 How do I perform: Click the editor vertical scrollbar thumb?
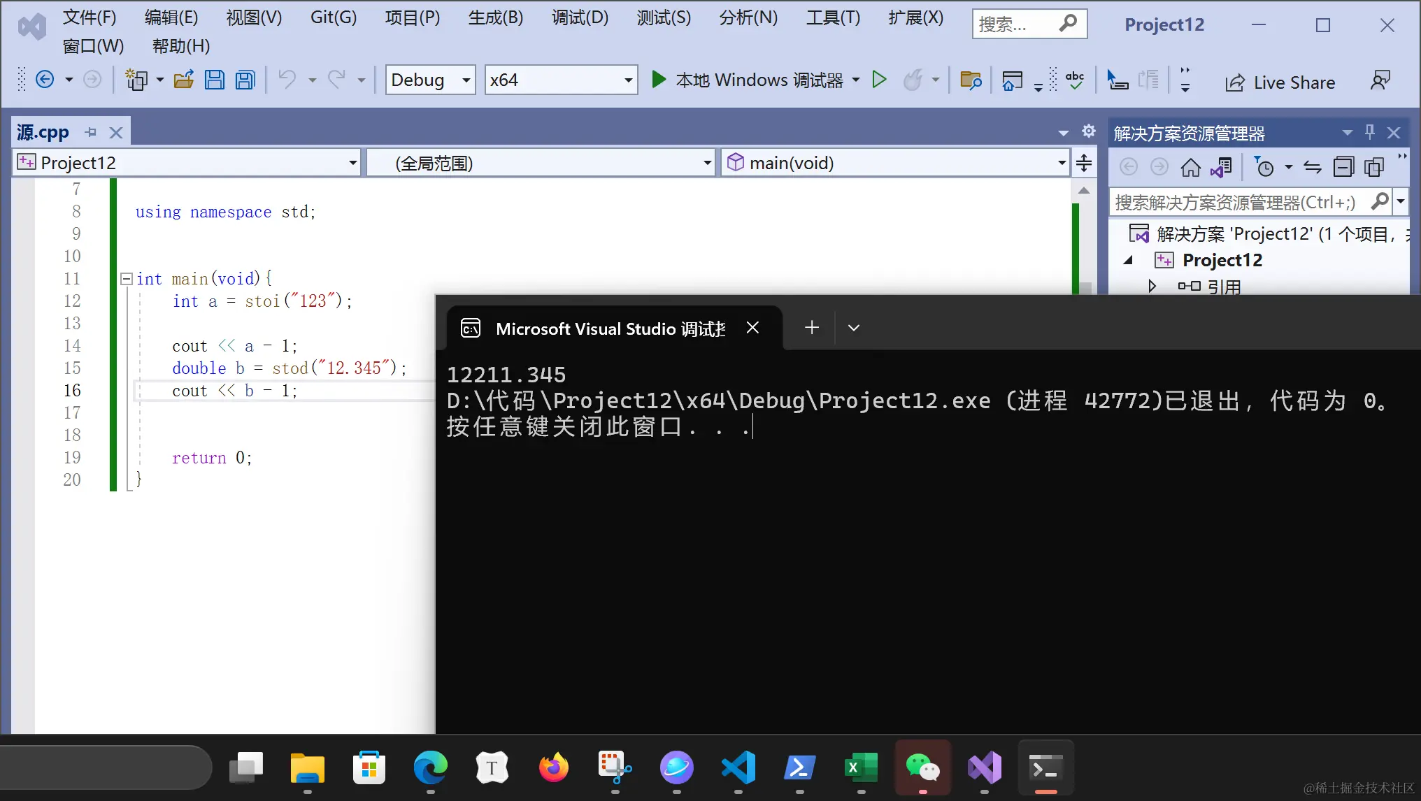tap(1084, 287)
